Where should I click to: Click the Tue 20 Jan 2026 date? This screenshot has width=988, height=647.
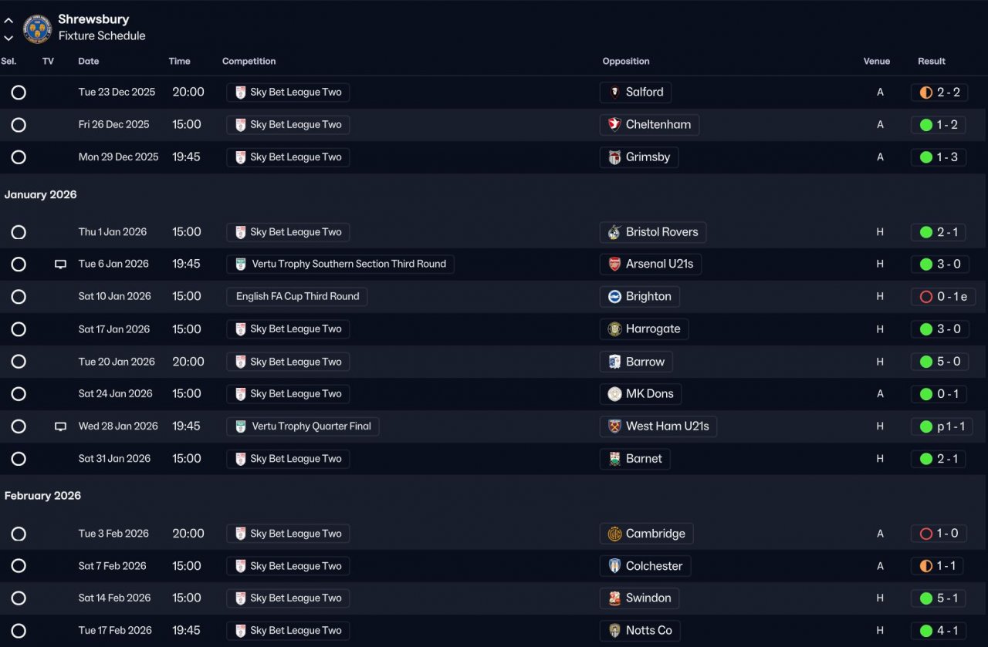pyautogui.click(x=117, y=362)
